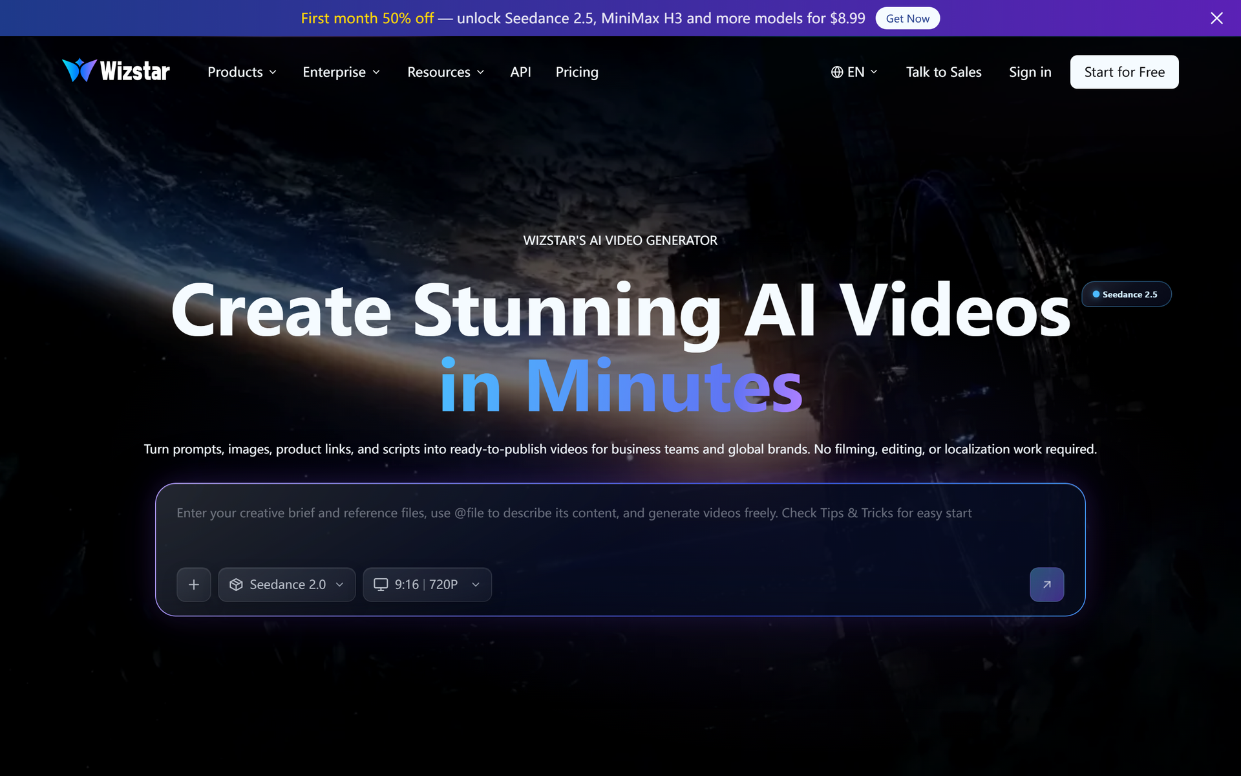
Task: Open the Resources menu
Action: pyautogui.click(x=446, y=72)
